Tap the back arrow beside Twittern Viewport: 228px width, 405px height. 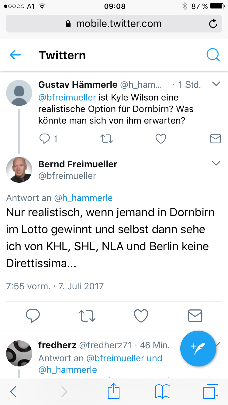pyautogui.click(x=15, y=55)
